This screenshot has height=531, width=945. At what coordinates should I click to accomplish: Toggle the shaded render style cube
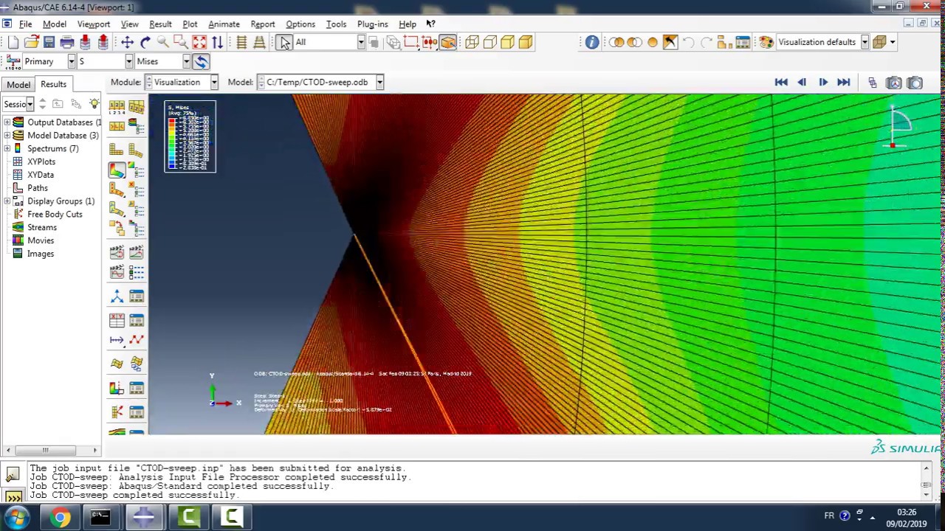click(x=526, y=42)
